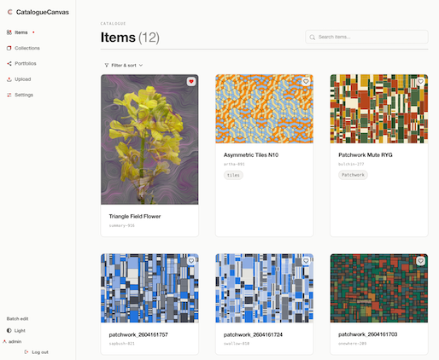Click the 'swallow-810' item code
This screenshot has width=439, height=360.
(237, 344)
